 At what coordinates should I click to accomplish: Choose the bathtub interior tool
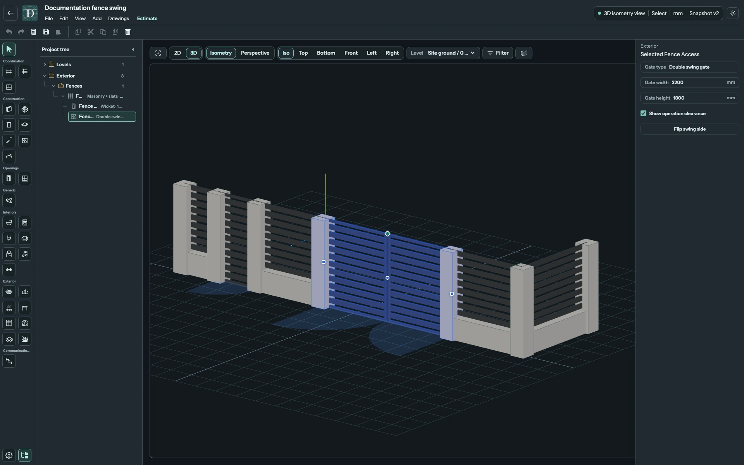pos(9,223)
